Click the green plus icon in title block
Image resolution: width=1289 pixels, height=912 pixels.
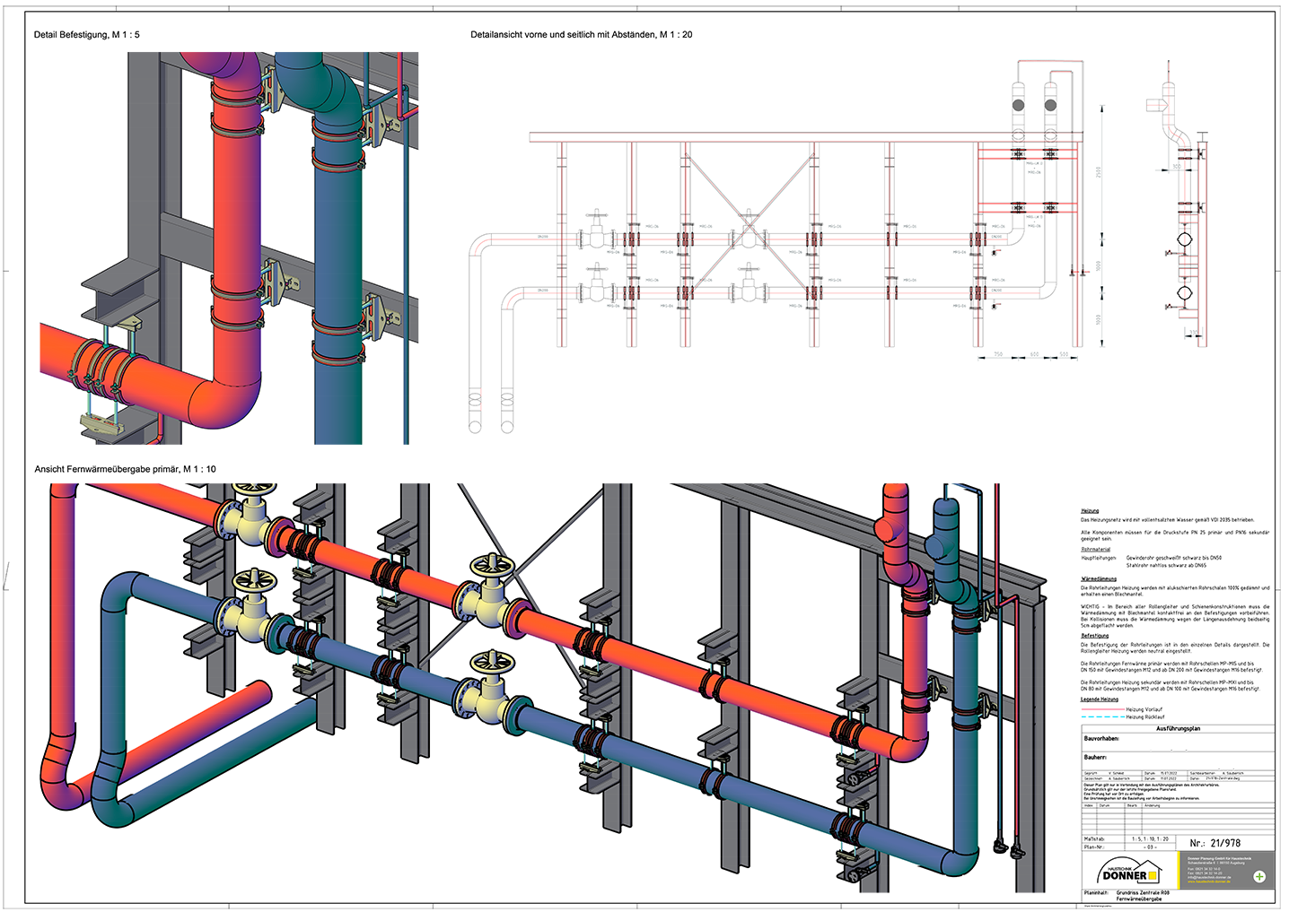(x=1259, y=876)
